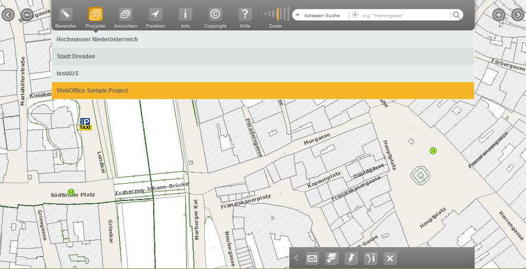Click the Marburger Kai label
526x269 pixels.
(197, 220)
